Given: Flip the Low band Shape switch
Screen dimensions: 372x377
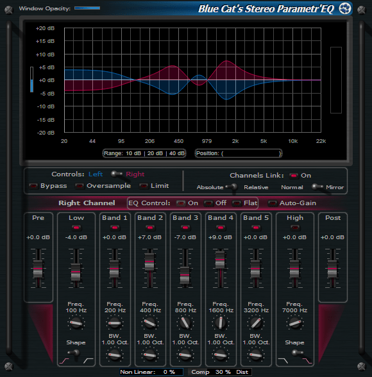Looking at the screenshot, I should tap(74, 353).
